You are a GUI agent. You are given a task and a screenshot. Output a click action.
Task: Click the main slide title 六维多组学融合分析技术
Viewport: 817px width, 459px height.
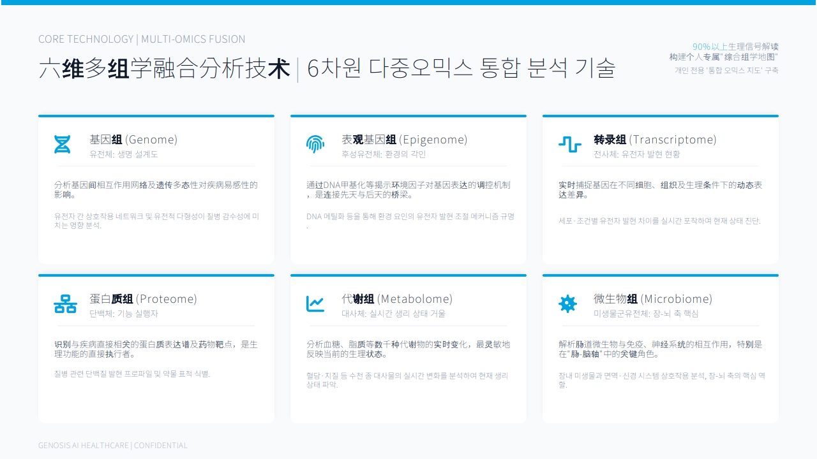[165, 68]
